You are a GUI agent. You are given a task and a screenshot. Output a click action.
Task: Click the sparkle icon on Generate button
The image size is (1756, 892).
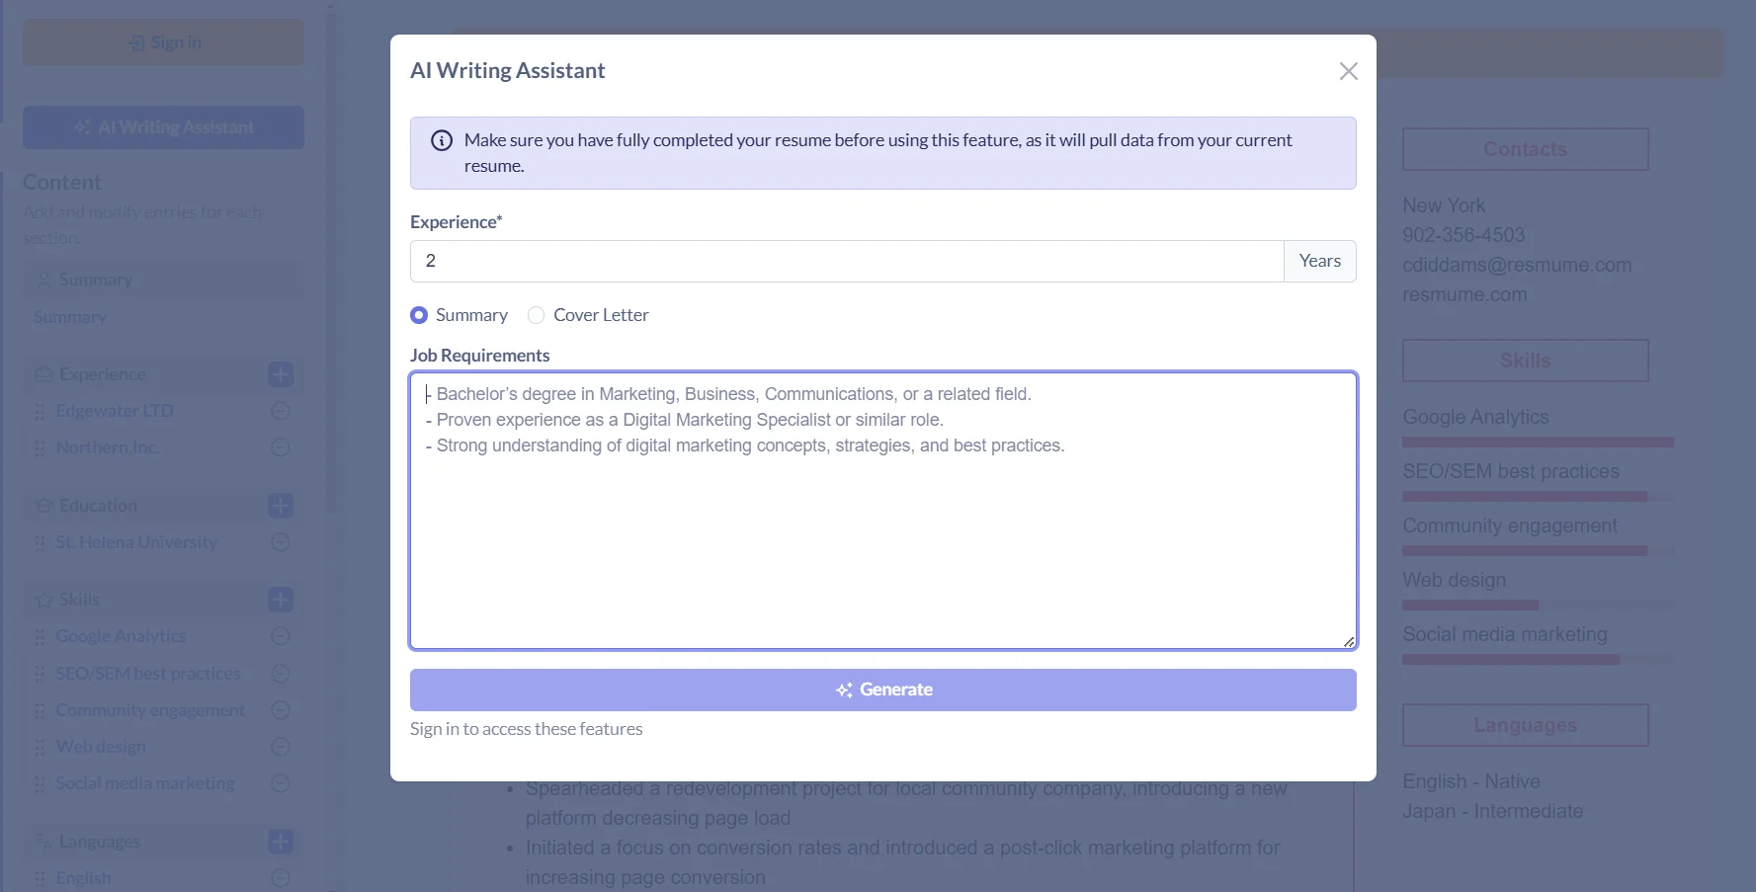click(x=844, y=690)
